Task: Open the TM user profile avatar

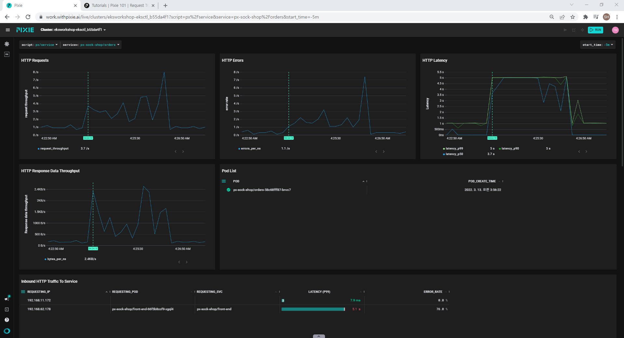Action: [x=615, y=30]
